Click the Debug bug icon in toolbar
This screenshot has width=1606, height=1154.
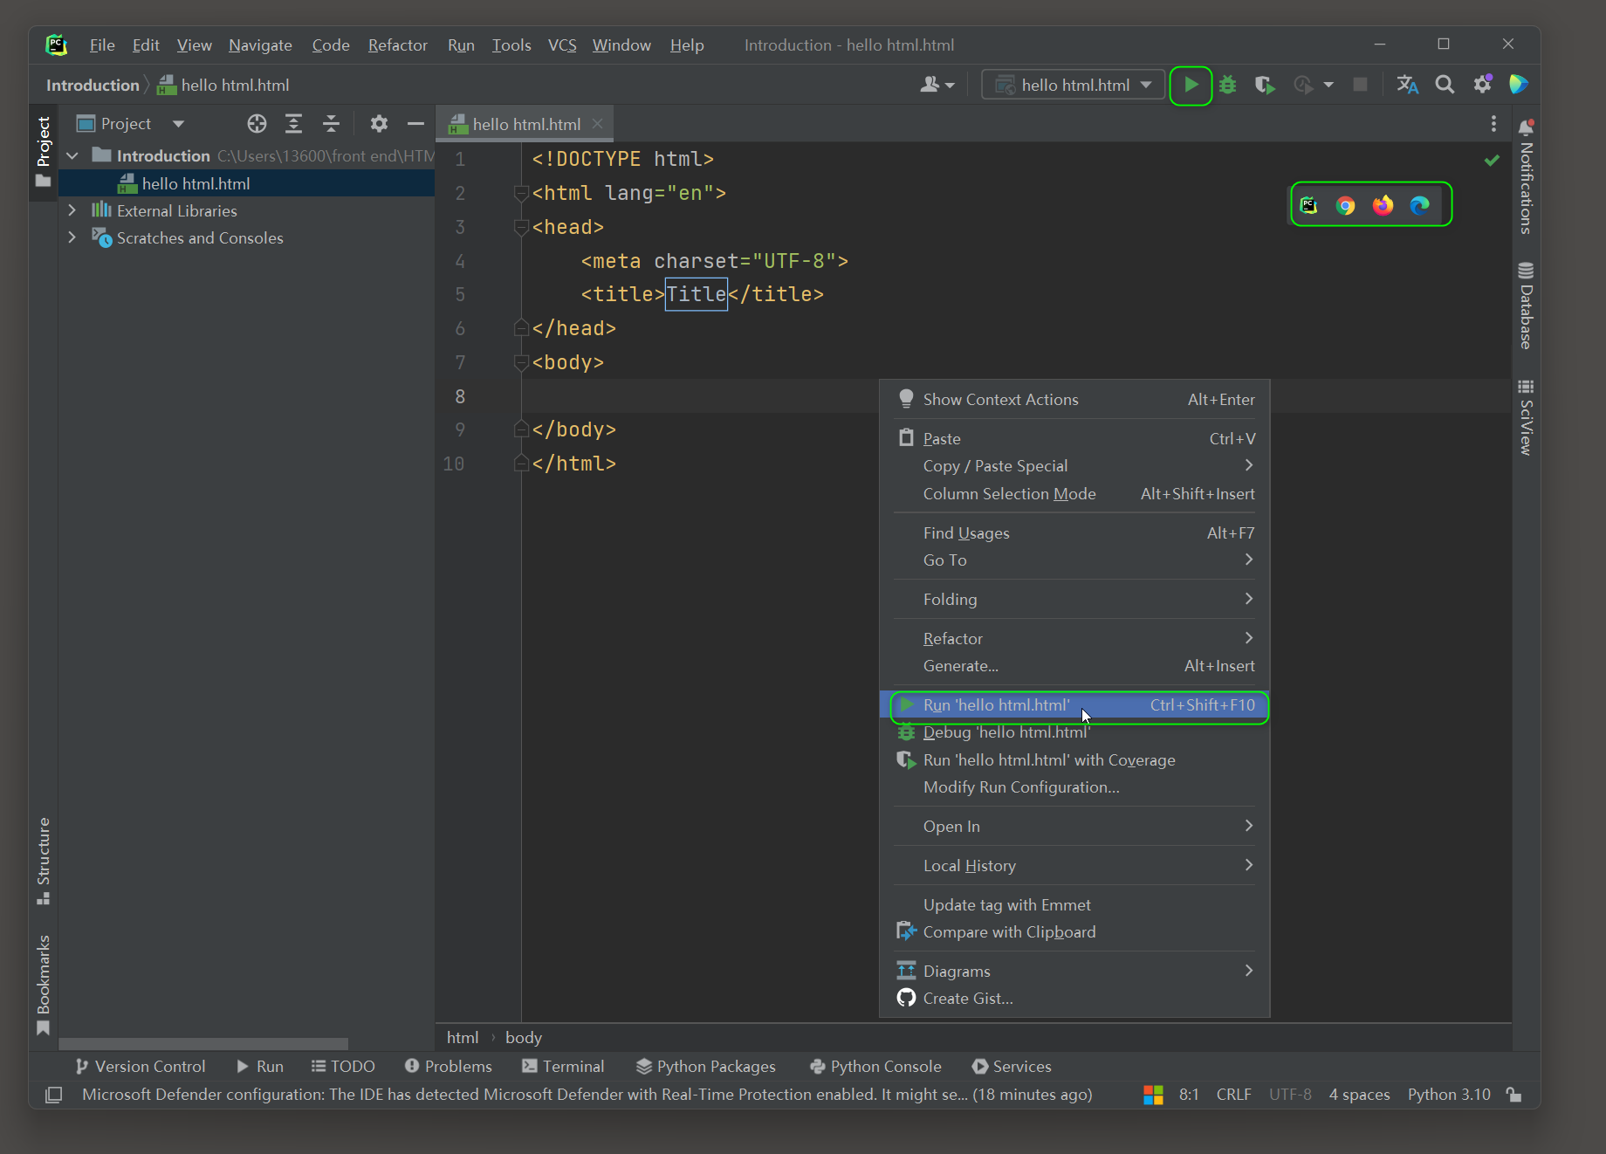(x=1228, y=85)
